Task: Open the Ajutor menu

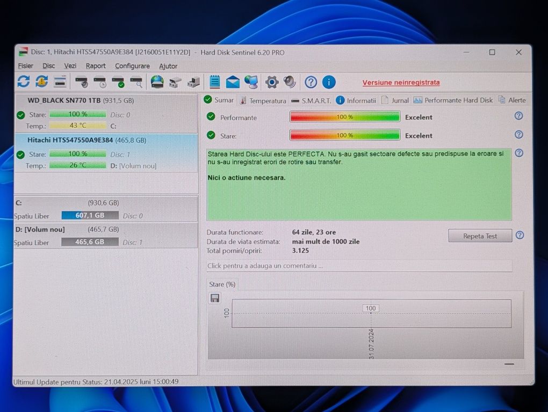Action: coord(168,67)
